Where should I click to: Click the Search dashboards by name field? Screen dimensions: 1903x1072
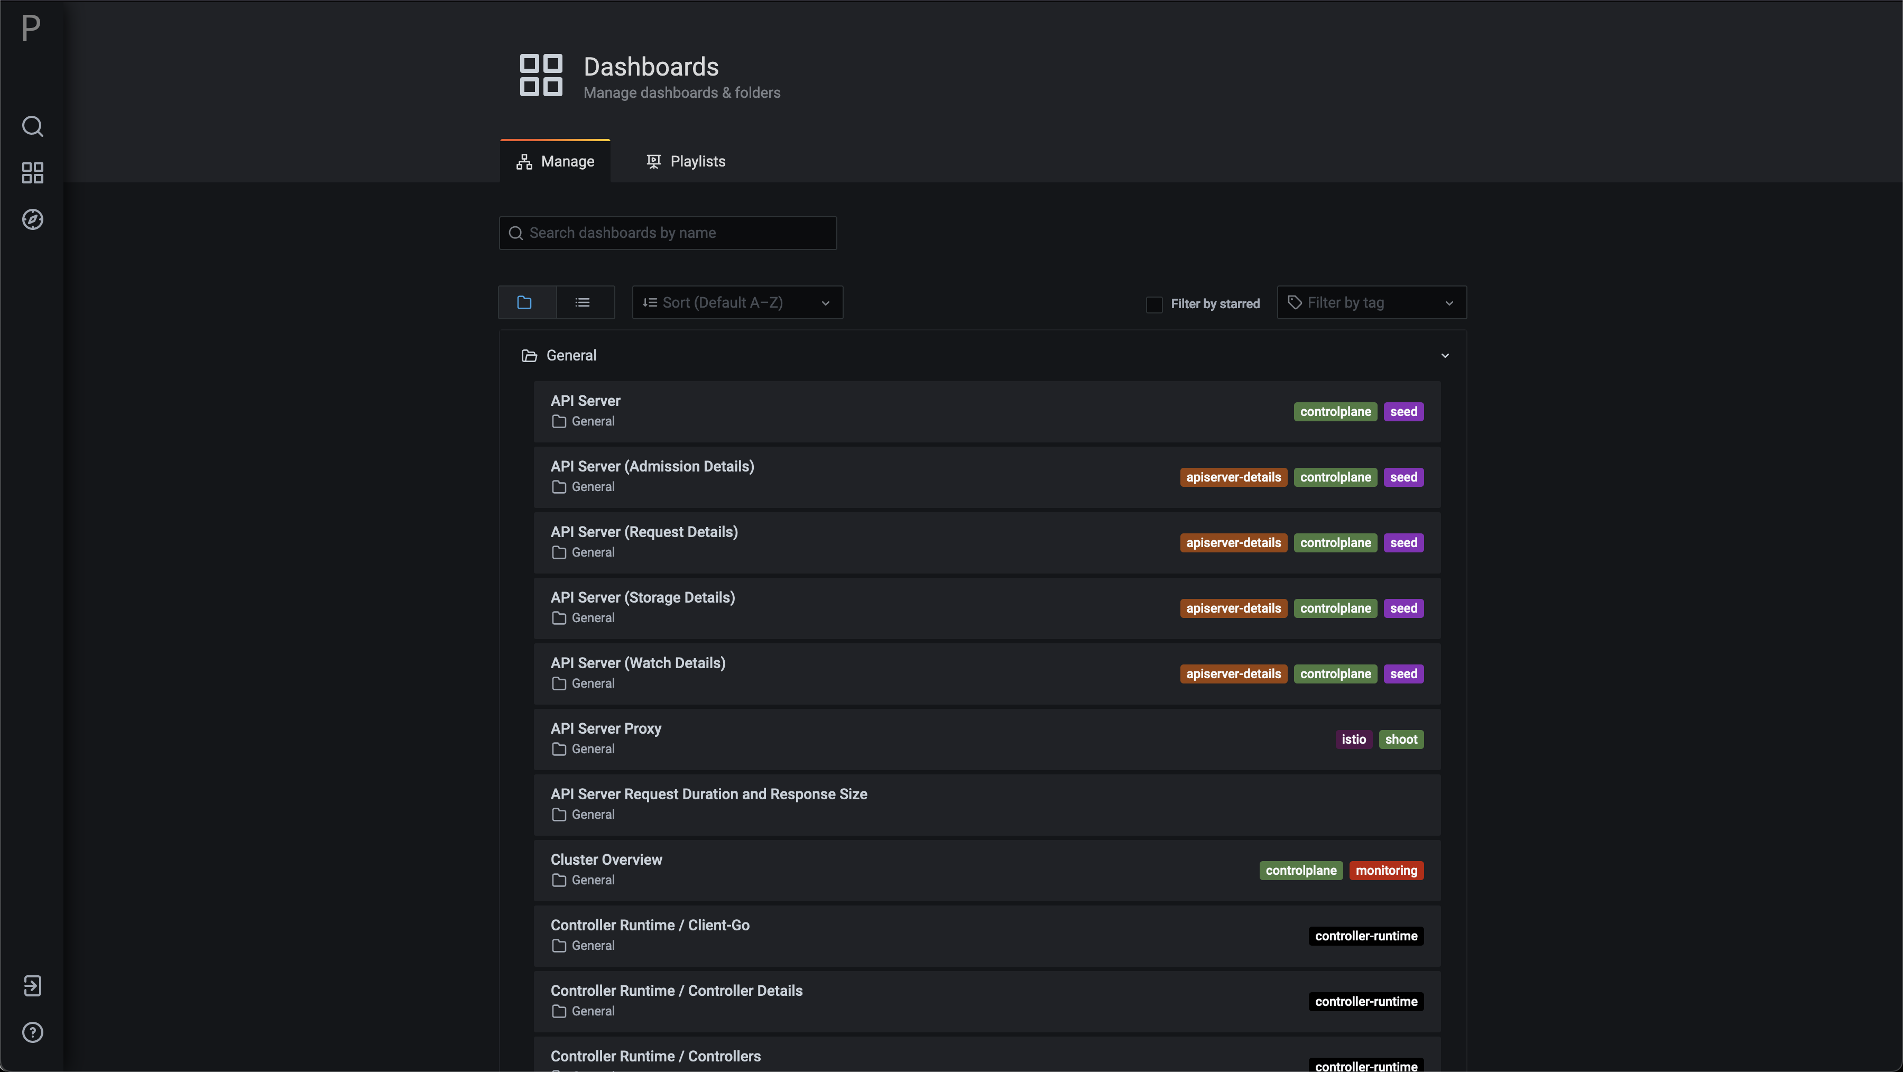point(668,234)
